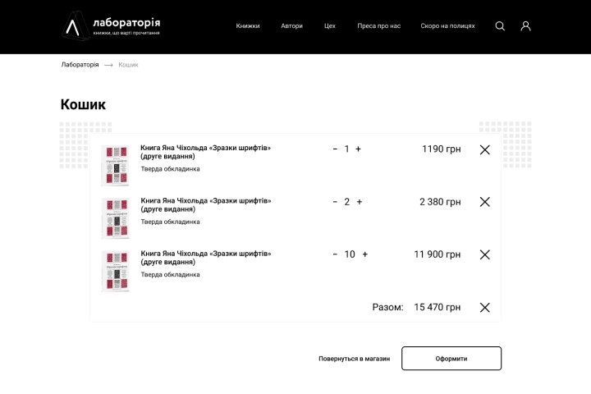The width and height of the screenshot is (591, 394).
Task: Open Преса про нас page
Action: pos(378,26)
